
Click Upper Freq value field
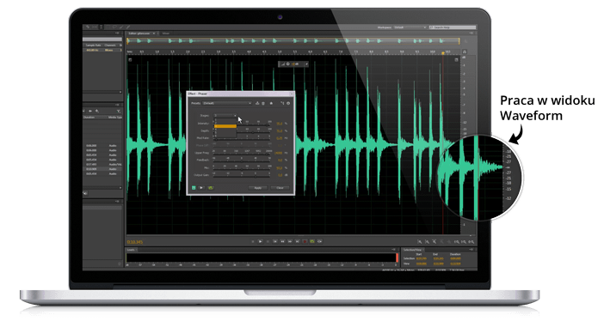point(279,153)
